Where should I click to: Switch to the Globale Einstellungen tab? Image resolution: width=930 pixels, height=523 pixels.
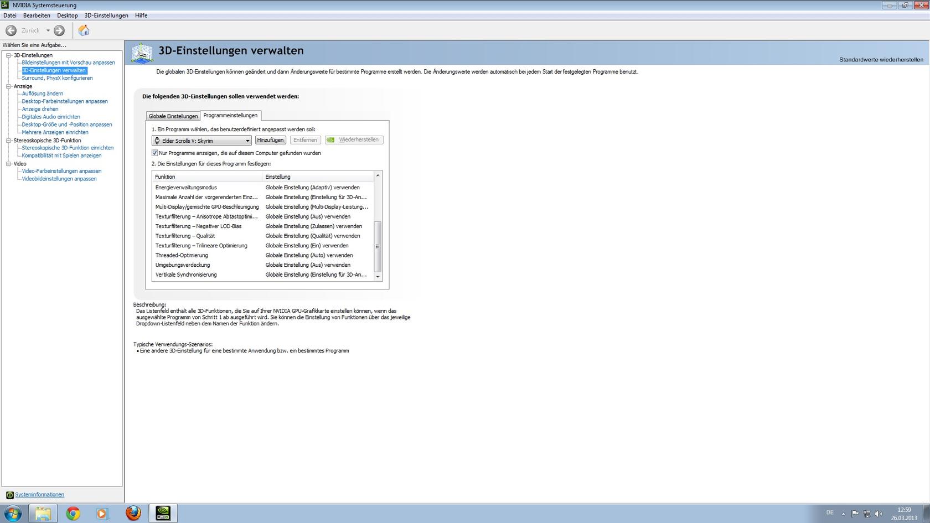[x=173, y=116]
